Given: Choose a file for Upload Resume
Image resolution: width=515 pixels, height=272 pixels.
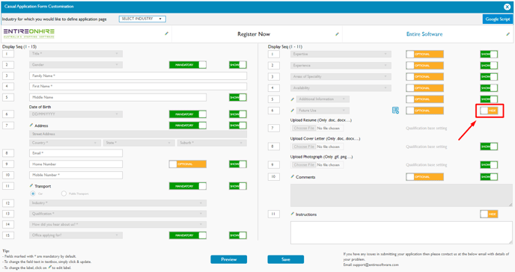Looking at the screenshot, I should pyautogui.click(x=304, y=128).
